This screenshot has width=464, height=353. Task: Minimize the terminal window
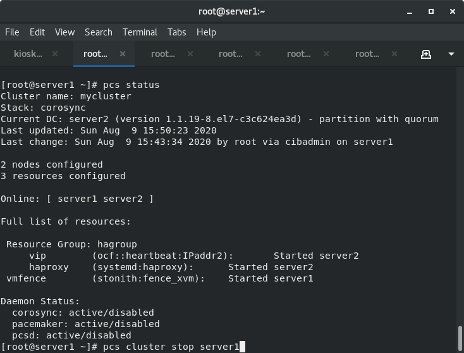tap(410, 12)
